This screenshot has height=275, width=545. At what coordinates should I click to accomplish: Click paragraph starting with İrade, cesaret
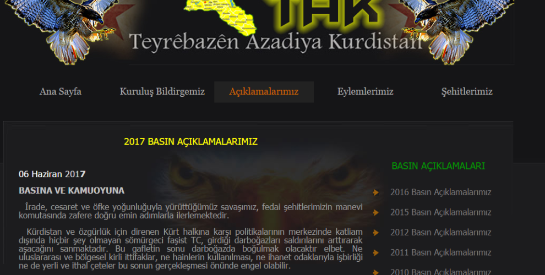pyautogui.click(x=190, y=211)
